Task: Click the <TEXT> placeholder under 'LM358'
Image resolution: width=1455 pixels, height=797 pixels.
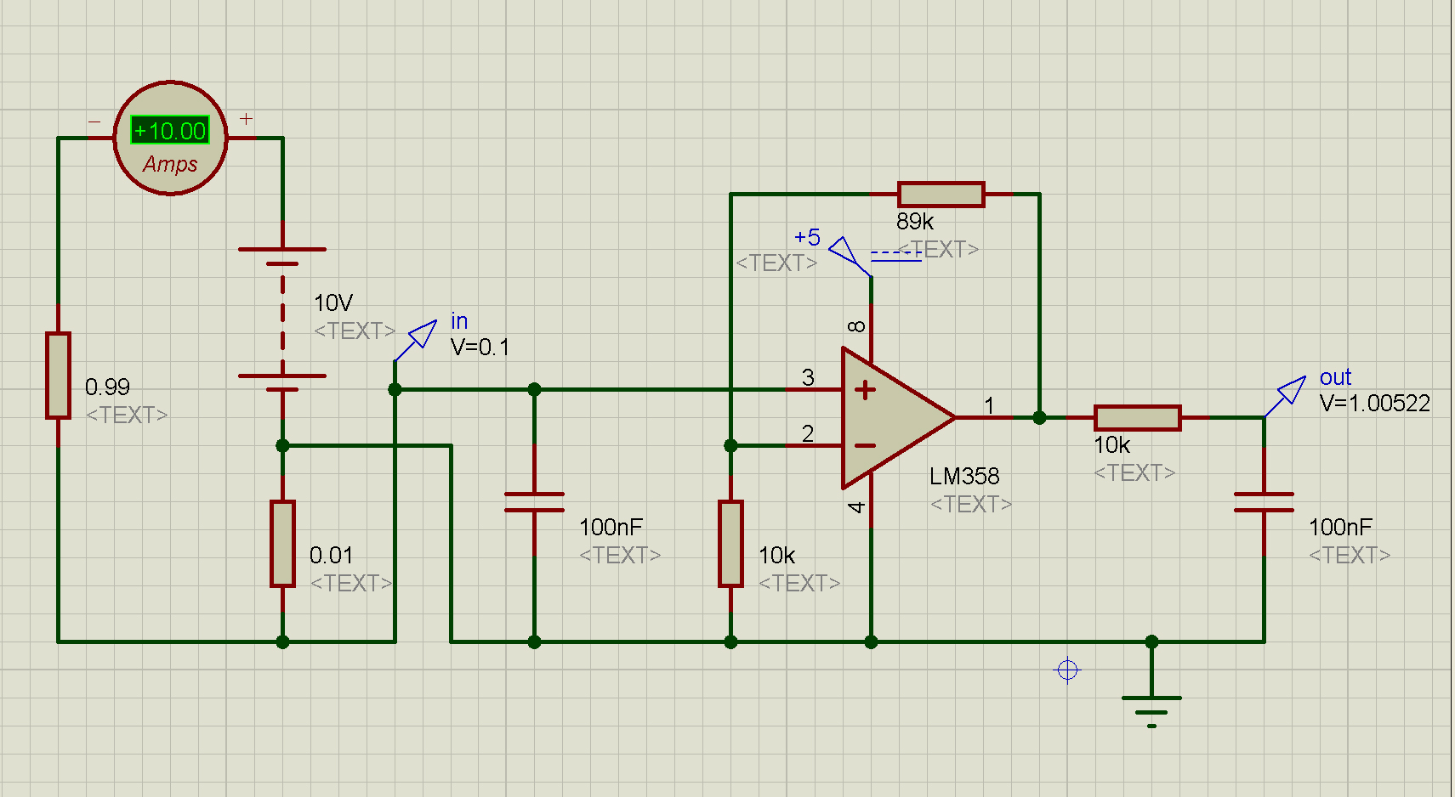Action: pos(971,505)
